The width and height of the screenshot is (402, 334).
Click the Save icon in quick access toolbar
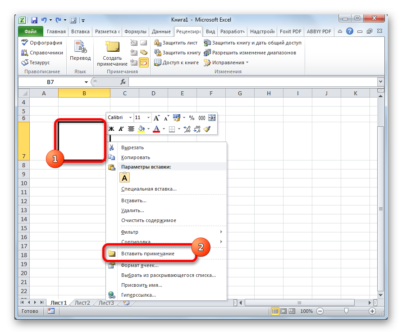[34, 20]
